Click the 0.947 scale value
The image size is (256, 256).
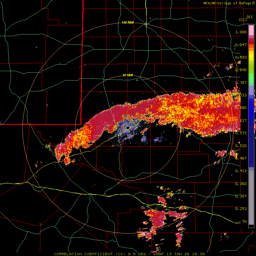[x=241, y=45]
